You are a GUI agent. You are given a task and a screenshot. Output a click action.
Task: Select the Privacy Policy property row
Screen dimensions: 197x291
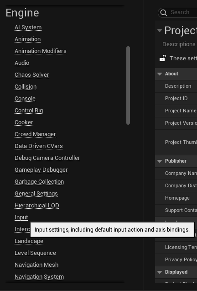click(x=176, y=259)
